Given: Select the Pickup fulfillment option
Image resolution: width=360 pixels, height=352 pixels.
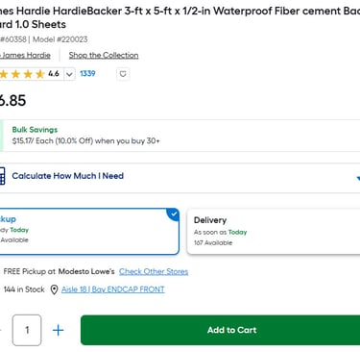Looking at the screenshot, I should point(89,232).
